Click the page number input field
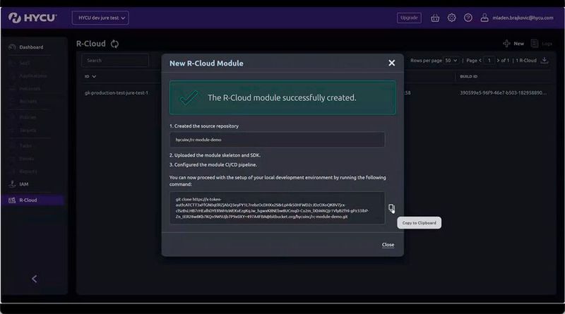The height and width of the screenshot is (314, 565). 489,61
